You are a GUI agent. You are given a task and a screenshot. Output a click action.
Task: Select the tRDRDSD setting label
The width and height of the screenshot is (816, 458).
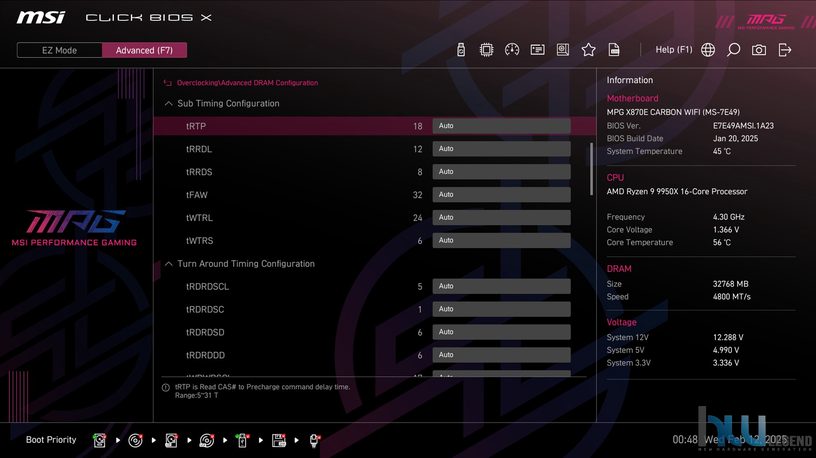click(x=205, y=332)
